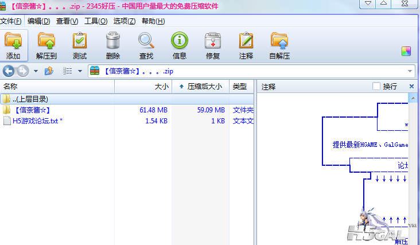Screen dimensions: 420x245
Task: Click the grey forward navigation arrow
Action: [x=23, y=71]
